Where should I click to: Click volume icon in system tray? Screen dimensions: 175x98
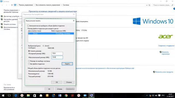point(153,96)
